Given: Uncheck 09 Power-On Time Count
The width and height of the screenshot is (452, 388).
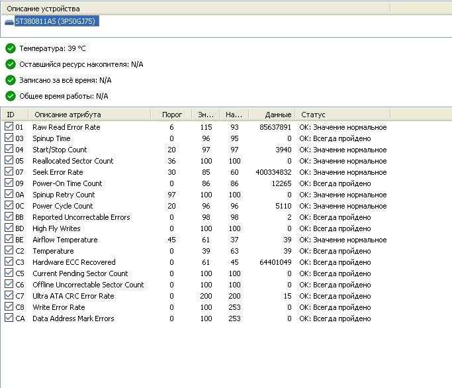Looking at the screenshot, I should click(x=9, y=183).
